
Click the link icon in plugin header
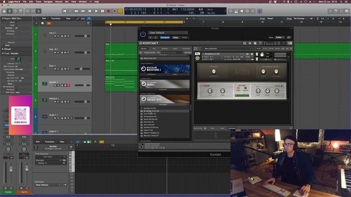[289, 38]
